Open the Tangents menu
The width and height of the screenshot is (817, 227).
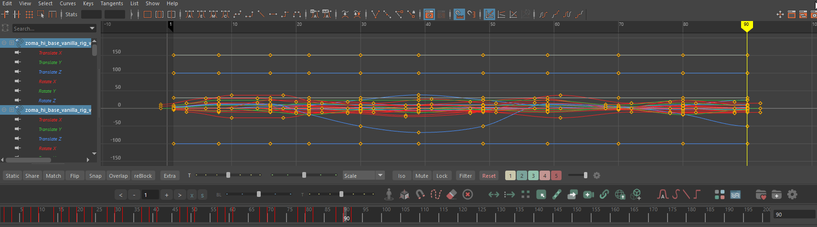click(112, 3)
